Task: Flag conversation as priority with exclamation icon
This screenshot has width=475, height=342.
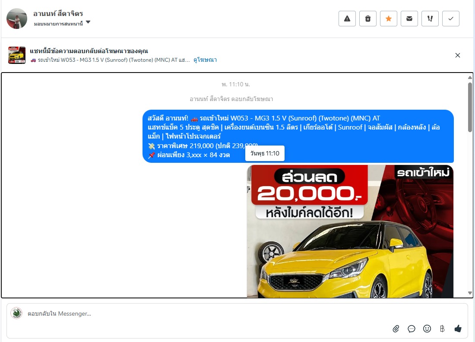Action: point(430,19)
